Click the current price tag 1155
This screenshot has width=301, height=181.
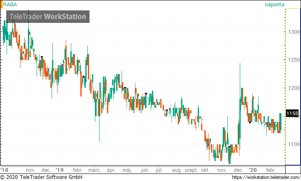click(x=292, y=114)
